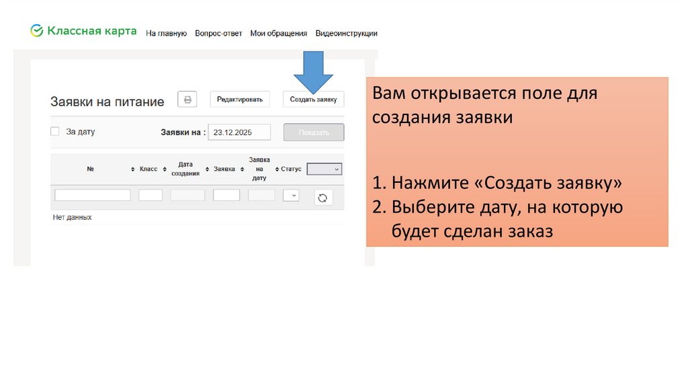688x386 pixels.
Task: Open the Статус header dropdown
Action: click(x=325, y=169)
